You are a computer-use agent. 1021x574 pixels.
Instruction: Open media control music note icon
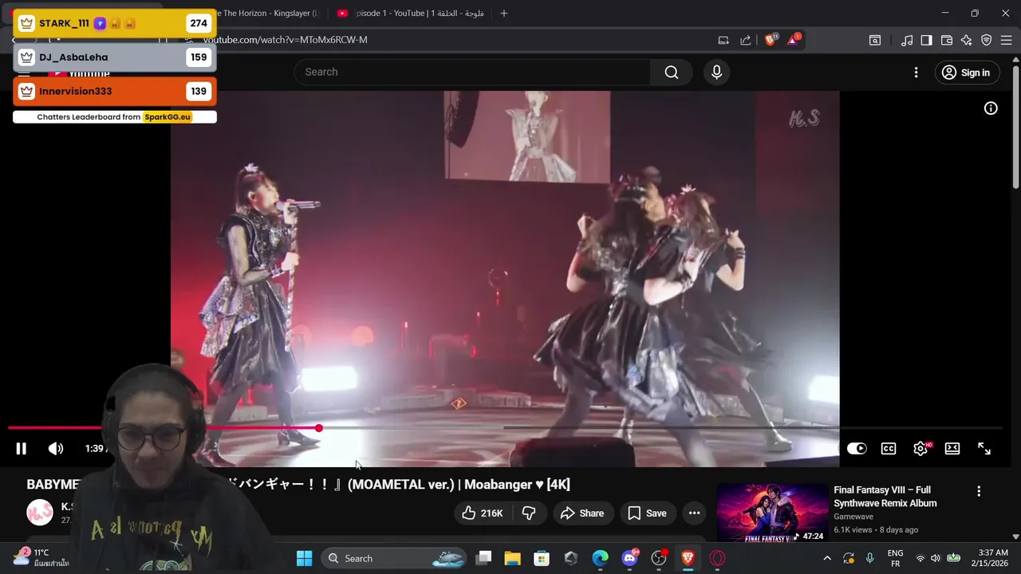(907, 40)
